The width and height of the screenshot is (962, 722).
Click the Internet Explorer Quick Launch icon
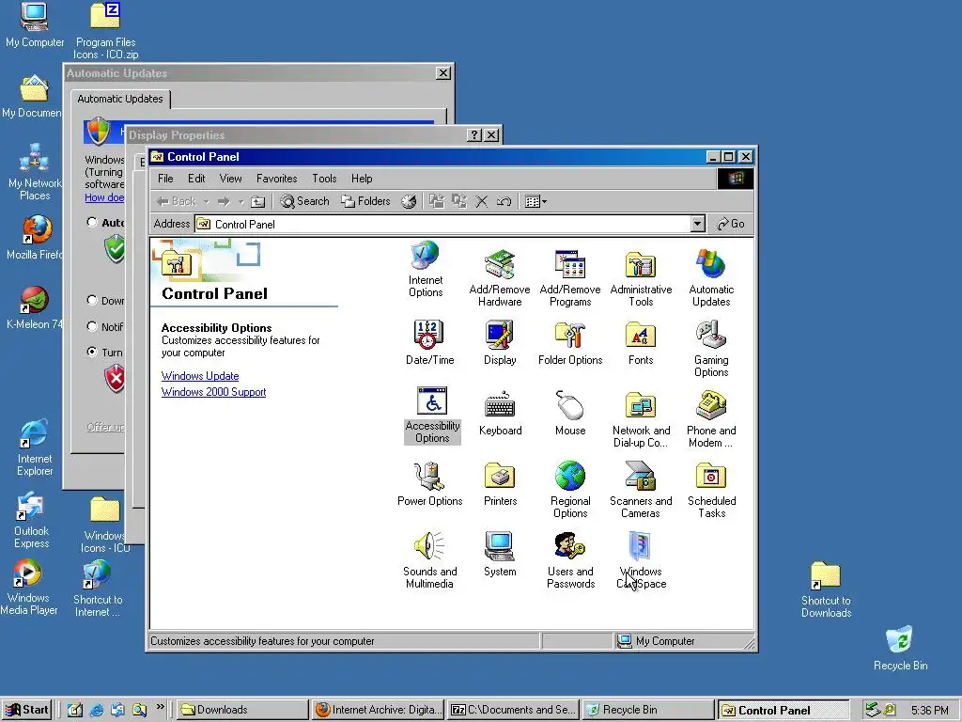pos(97,710)
